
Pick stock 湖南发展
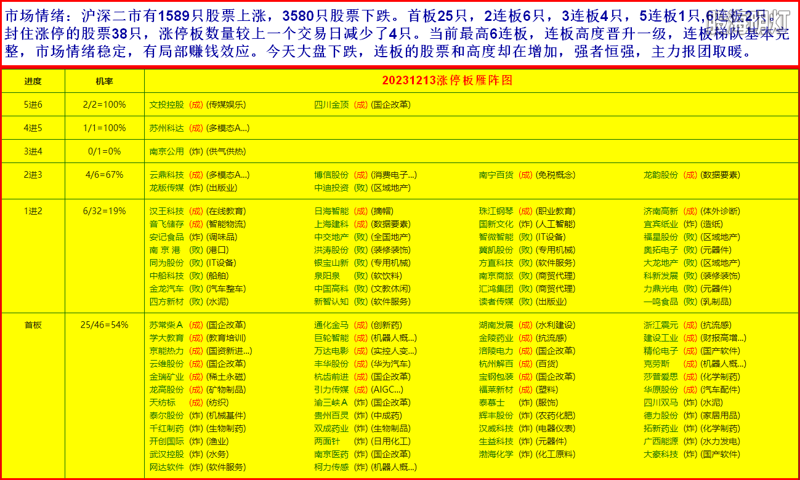pos(496,325)
